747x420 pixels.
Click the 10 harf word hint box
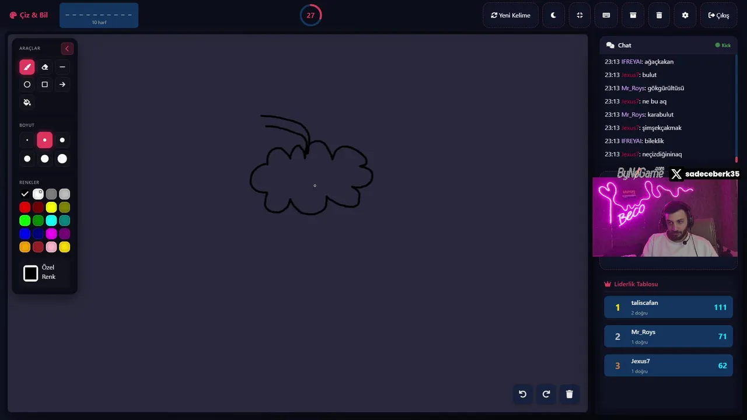click(x=99, y=15)
